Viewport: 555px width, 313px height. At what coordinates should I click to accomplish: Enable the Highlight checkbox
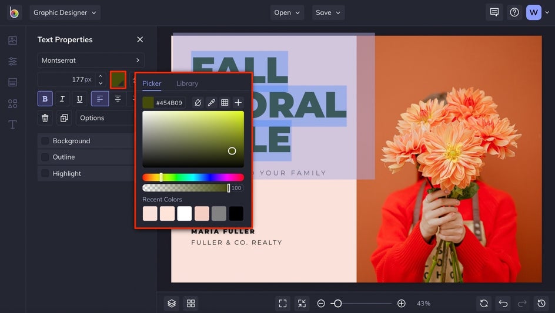45,173
